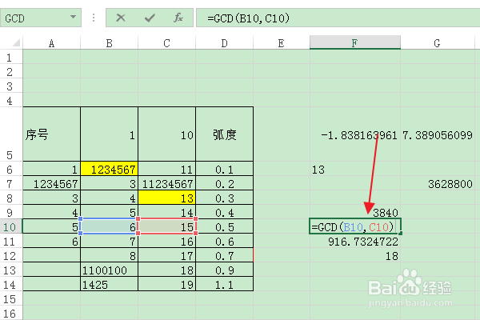Click cell D13 containing 0.9
480x320 pixels.
(x=224, y=270)
